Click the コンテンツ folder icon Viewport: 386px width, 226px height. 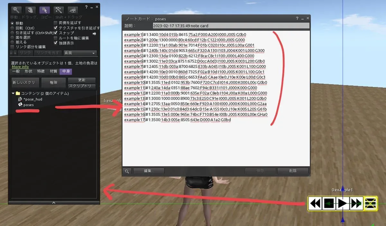tap(18, 94)
